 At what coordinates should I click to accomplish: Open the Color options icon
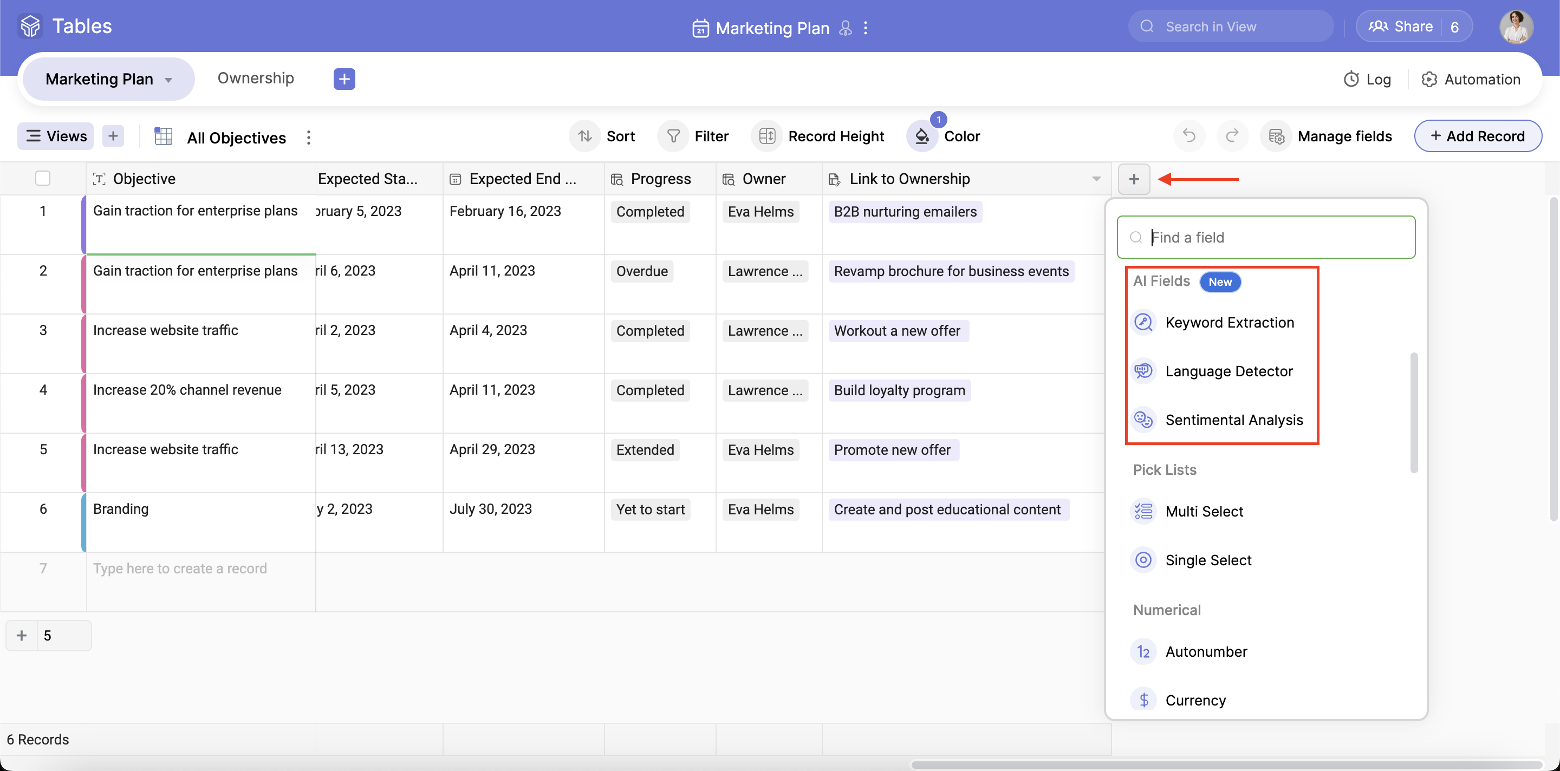click(922, 136)
